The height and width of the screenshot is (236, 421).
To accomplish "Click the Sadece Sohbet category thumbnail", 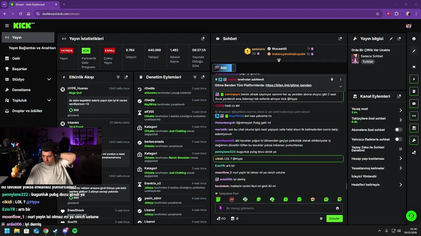I will (355, 59).
